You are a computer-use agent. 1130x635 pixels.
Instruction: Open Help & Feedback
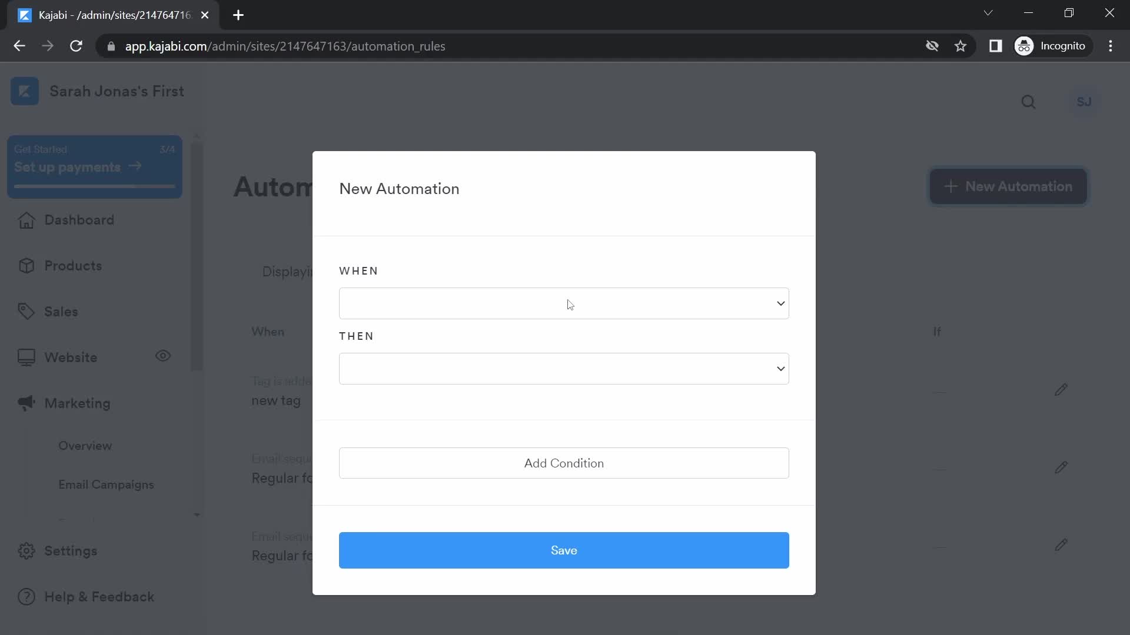[x=99, y=597]
